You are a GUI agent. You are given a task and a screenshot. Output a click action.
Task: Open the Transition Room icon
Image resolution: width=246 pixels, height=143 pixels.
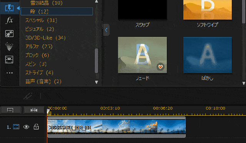tap(9, 8)
